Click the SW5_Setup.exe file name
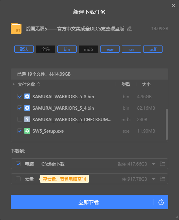179x220 pixels. tap(48, 131)
